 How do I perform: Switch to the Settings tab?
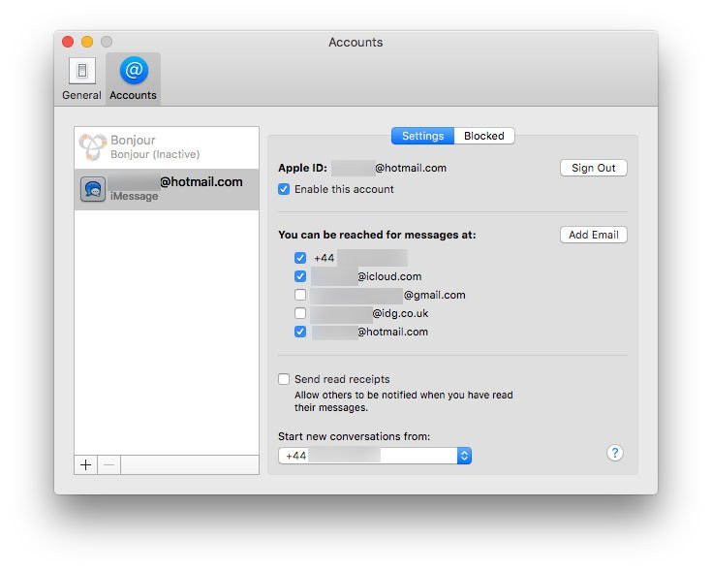click(422, 136)
